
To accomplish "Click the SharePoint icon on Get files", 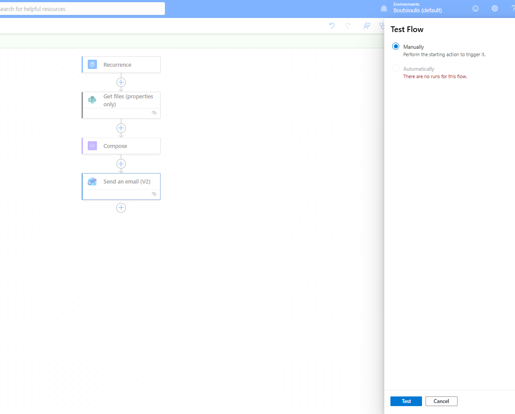I will (x=92, y=100).
